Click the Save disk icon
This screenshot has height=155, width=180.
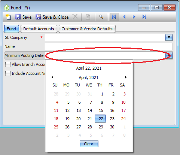[x=18, y=17]
